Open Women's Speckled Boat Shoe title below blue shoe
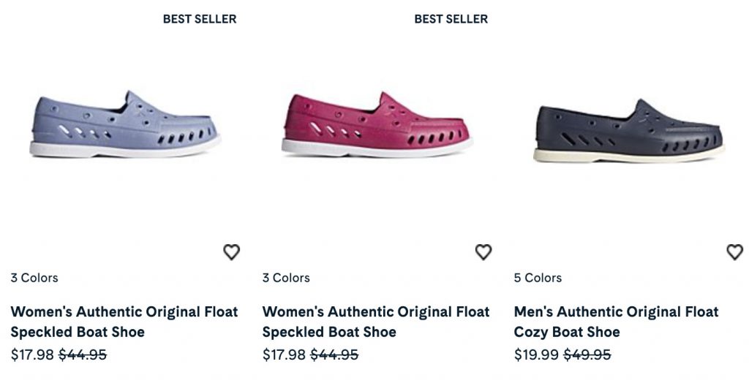 click(x=124, y=322)
